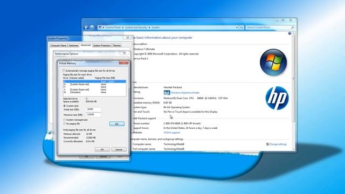
Task: Switch to the Computer Name tab
Action: coord(58,45)
